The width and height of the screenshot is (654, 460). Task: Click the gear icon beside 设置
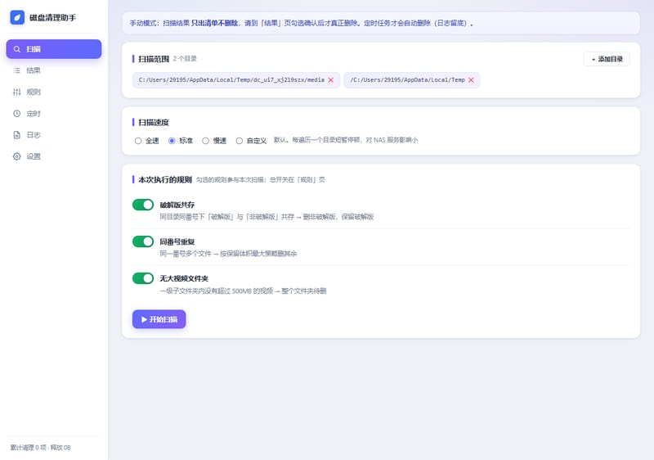coord(16,156)
